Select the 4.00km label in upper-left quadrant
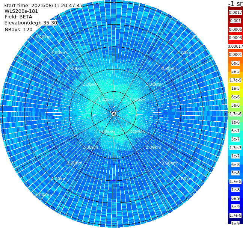Image resolution: width=243 pixels, height=228 pixels. [x=59, y=53]
